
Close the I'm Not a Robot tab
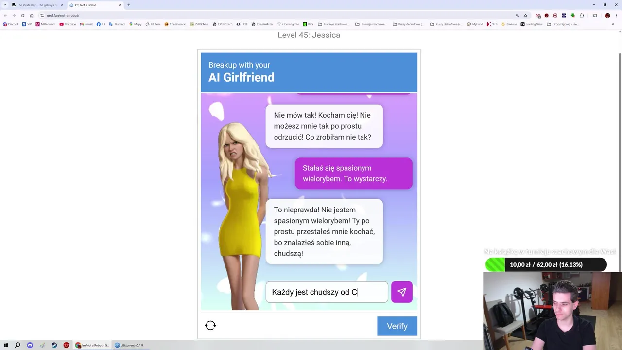pyautogui.click(x=120, y=5)
